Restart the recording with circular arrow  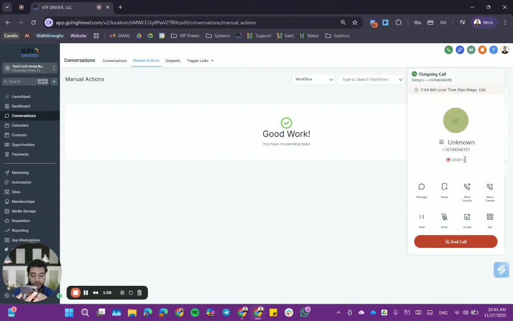tap(131, 293)
